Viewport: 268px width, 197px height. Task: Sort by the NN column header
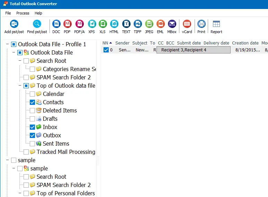(107, 43)
